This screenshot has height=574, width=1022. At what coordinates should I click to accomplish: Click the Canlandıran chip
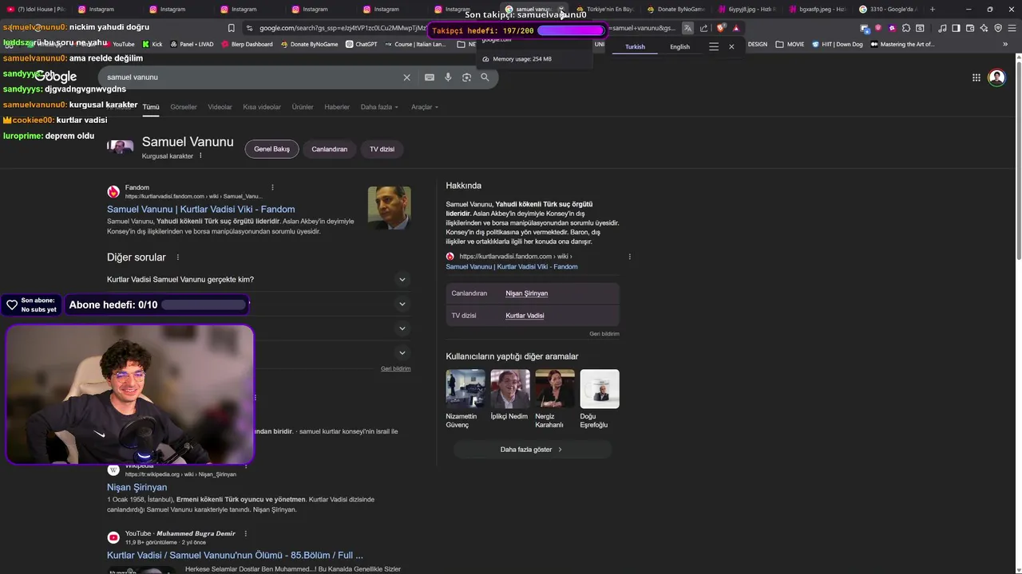coord(329,149)
